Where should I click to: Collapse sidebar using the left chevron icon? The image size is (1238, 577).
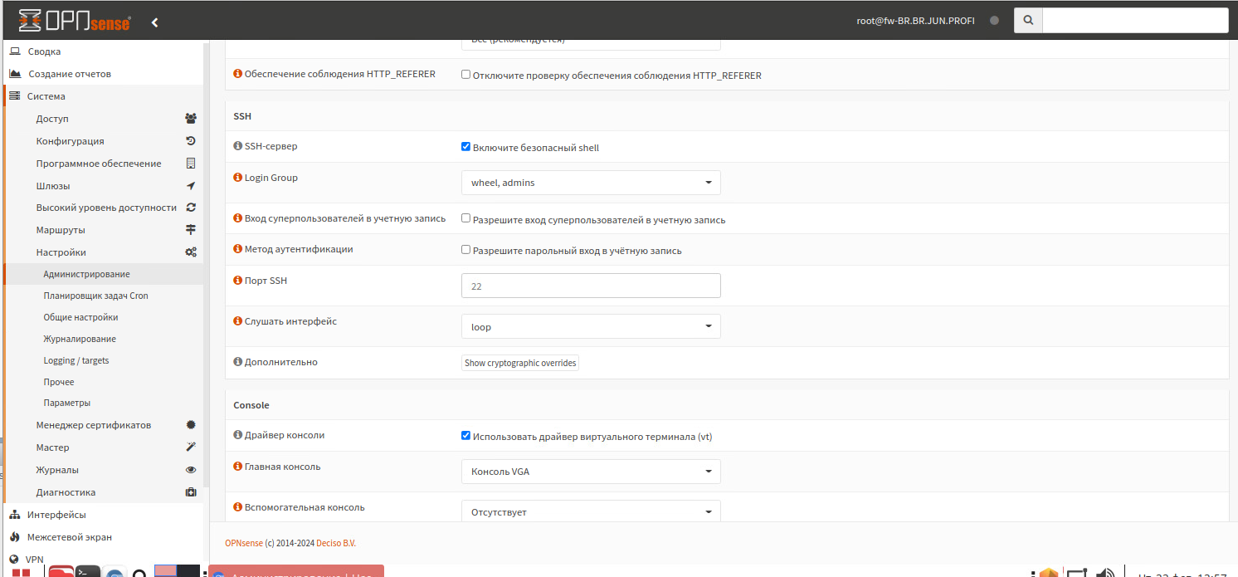pyautogui.click(x=154, y=22)
